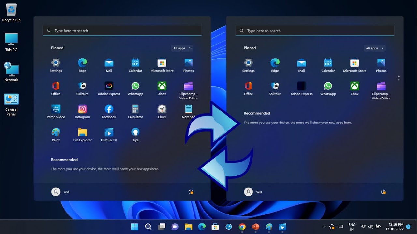Open Prime Video from the pinned apps
417x234 pixels.
[56, 111]
